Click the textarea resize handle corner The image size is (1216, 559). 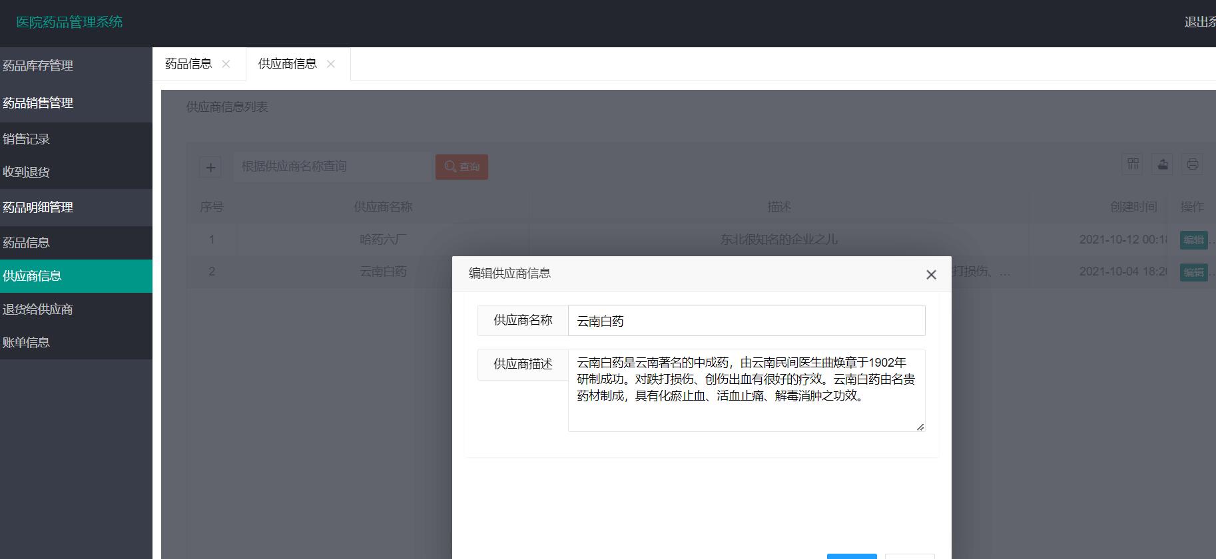point(920,427)
